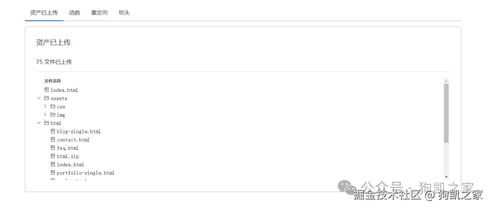Click the css folder icon
490x208 pixels.
(x=53, y=106)
